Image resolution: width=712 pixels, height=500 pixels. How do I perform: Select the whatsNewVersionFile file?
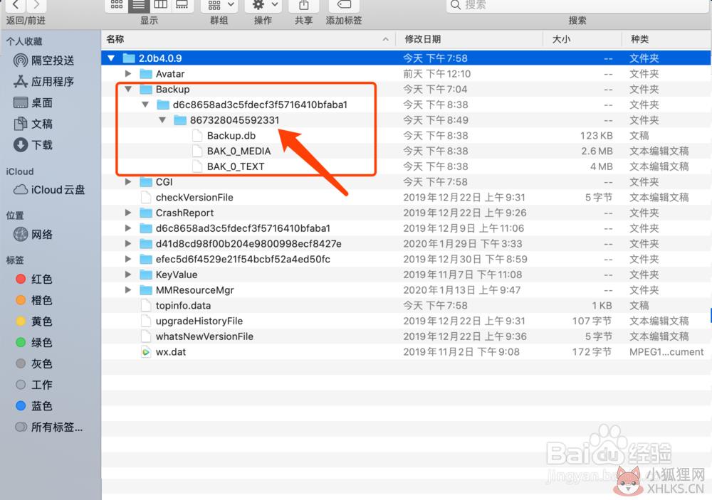[204, 336]
